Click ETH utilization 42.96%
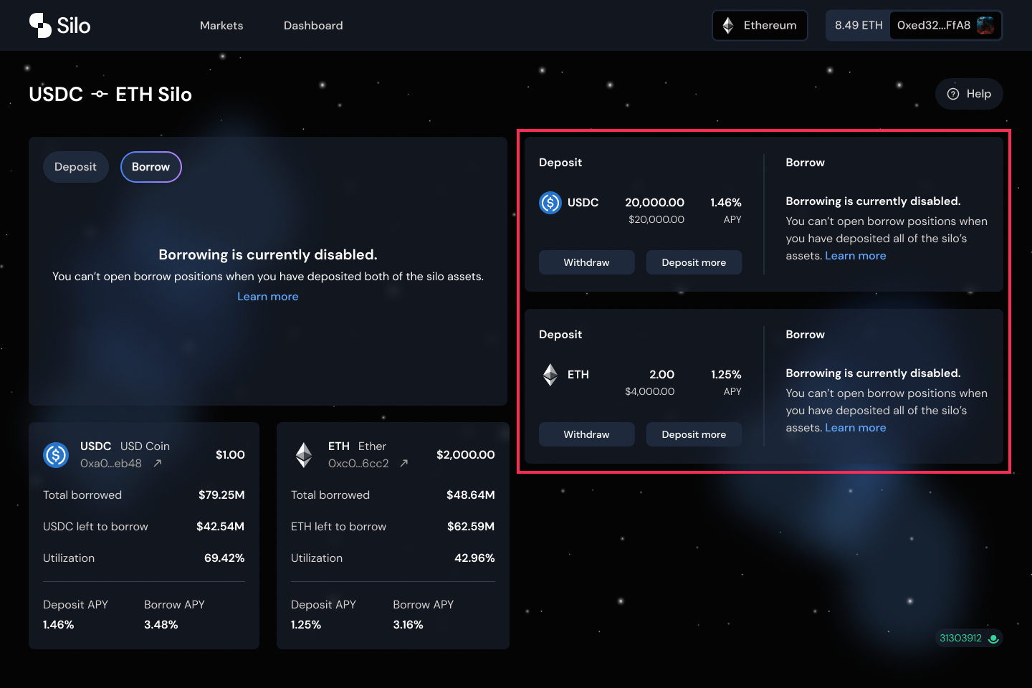 (x=474, y=558)
